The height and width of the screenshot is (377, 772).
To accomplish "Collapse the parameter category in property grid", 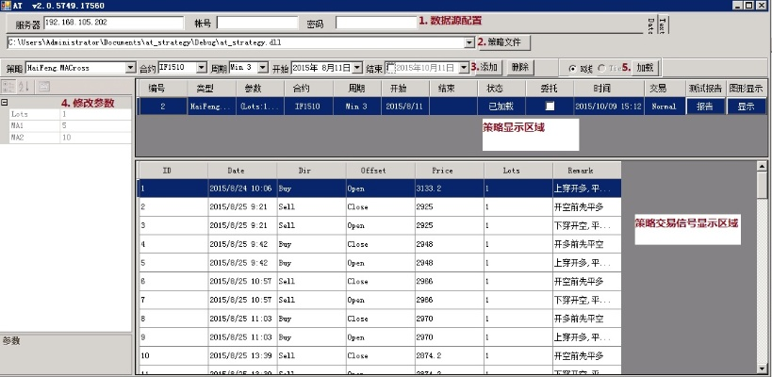I will [x=6, y=102].
